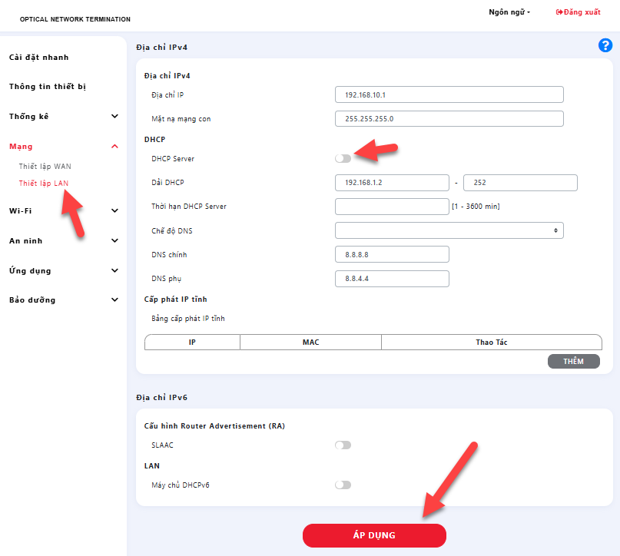
Task: Toggle the DHCP Server switch
Action: (x=343, y=158)
